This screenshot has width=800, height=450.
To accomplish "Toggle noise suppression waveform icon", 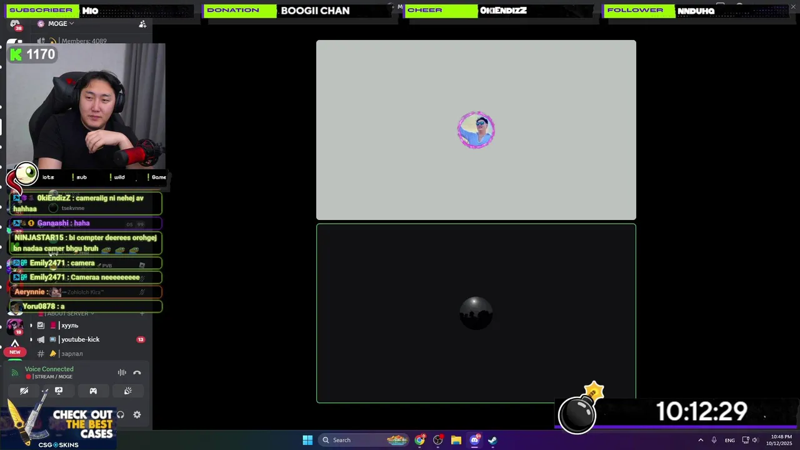I will [122, 372].
